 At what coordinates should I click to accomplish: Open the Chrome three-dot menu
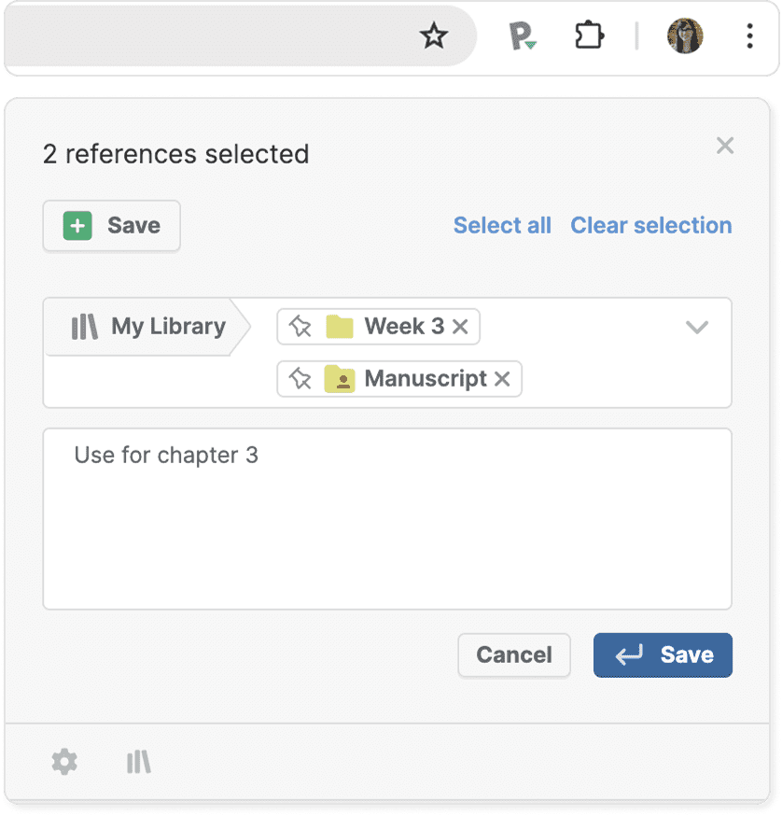(749, 36)
